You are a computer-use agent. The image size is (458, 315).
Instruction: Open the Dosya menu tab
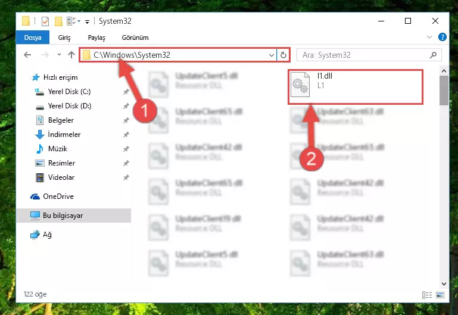tap(33, 38)
